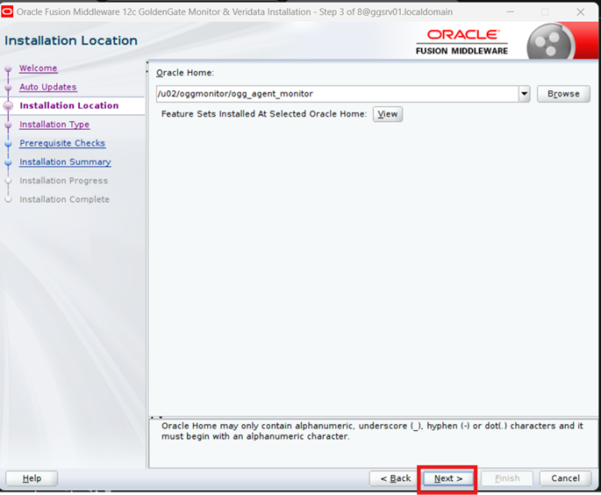Click the Welcome step link
This screenshot has width=601, height=495.
pos(39,68)
